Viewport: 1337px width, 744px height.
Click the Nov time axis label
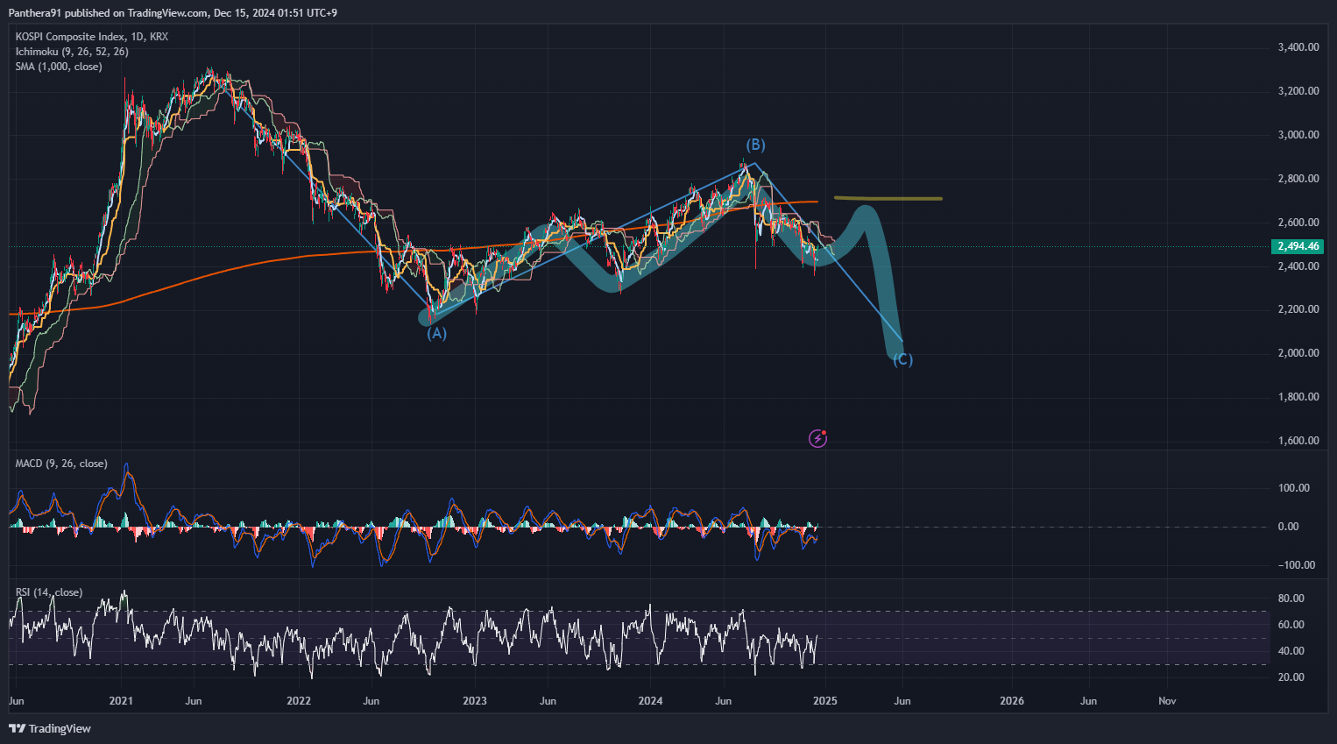point(1167,701)
